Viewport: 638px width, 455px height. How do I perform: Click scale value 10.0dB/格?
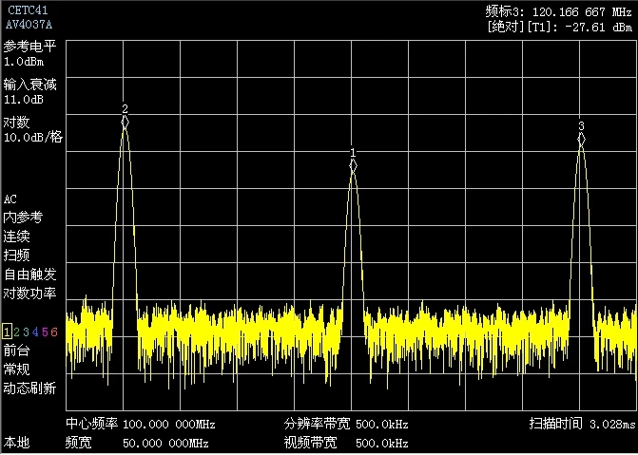[33, 138]
